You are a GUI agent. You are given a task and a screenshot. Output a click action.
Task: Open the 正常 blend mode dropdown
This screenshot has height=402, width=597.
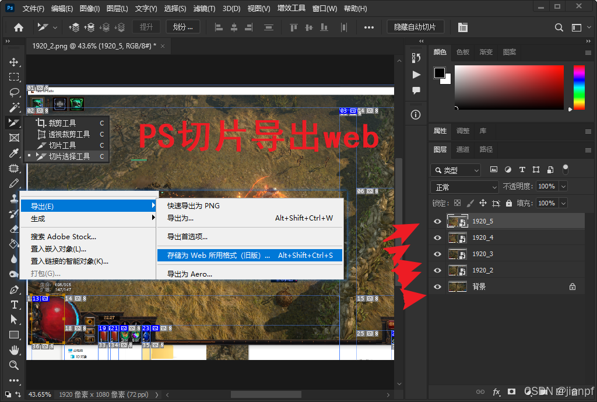(x=465, y=187)
